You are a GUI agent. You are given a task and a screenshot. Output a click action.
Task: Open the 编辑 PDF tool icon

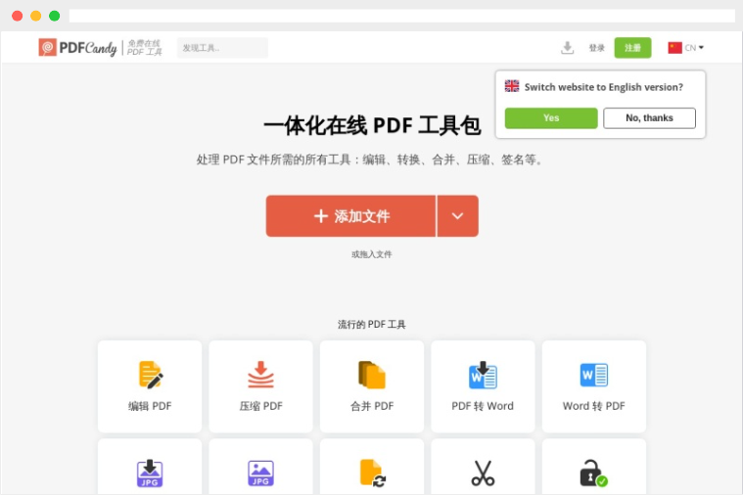(150, 376)
